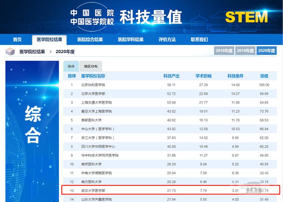The width and height of the screenshot is (283, 202).
Task: Go to 医院综合结果 in the navigation
Action: point(90,40)
